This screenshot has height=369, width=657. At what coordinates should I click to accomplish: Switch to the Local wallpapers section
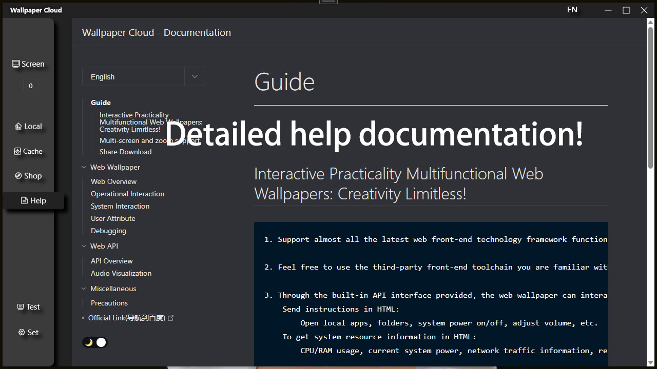point(28,126)
